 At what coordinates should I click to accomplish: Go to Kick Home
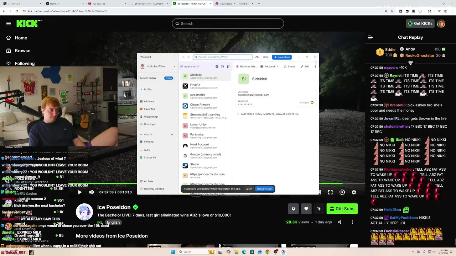coord(17,38)
